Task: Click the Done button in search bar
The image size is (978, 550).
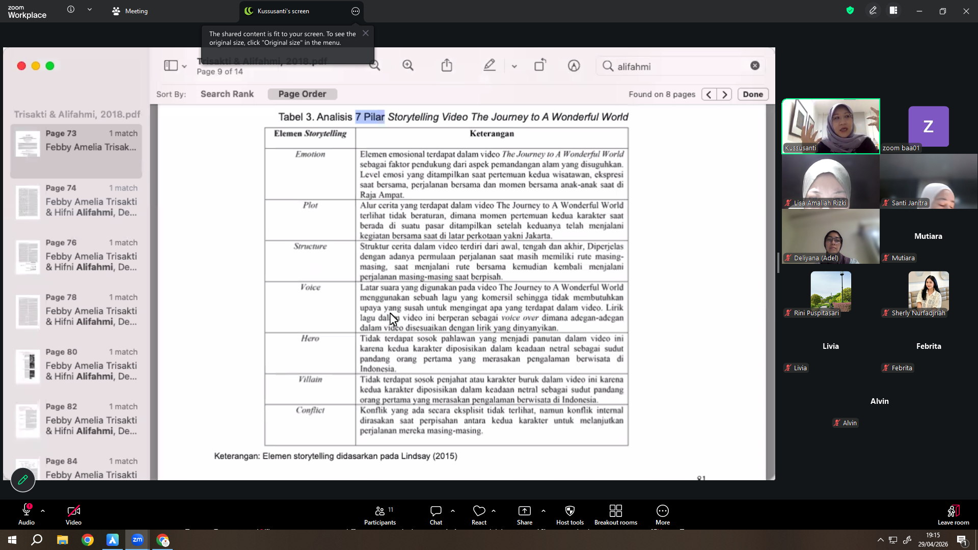Action: [753, 95]
